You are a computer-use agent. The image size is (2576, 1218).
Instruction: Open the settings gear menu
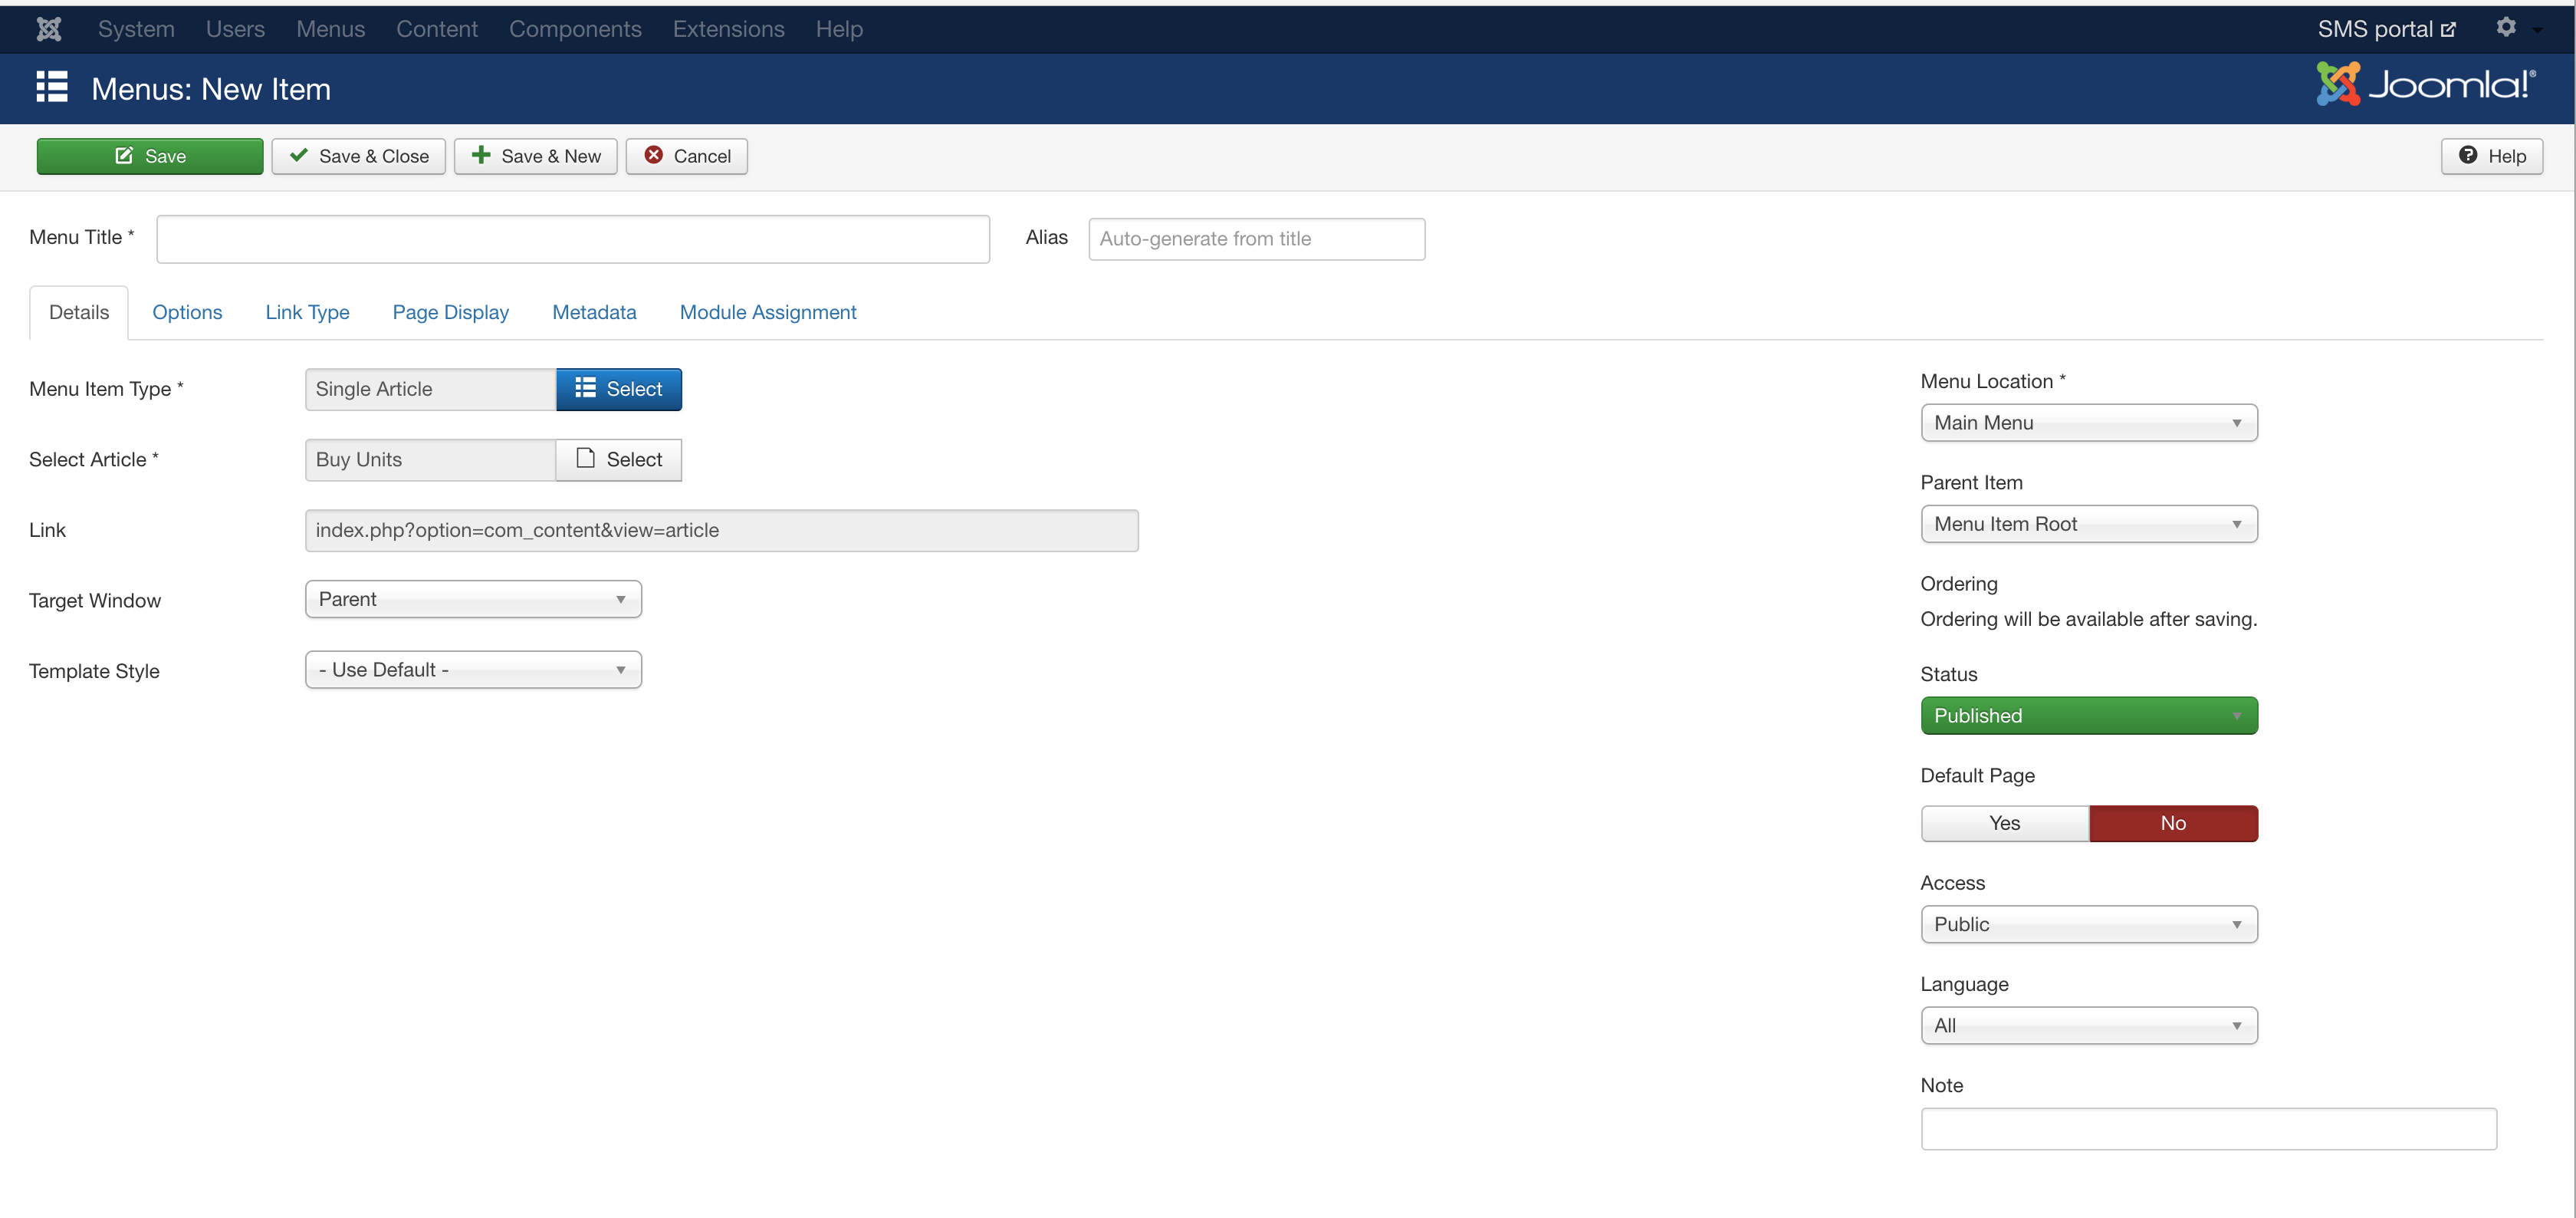click(2506, 28)
